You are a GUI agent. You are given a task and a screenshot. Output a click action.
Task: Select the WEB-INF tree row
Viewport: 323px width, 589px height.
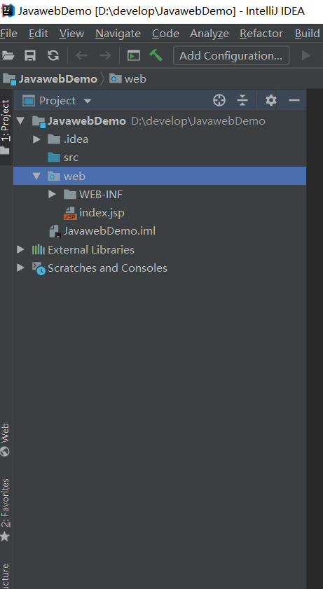coord(160,194)
